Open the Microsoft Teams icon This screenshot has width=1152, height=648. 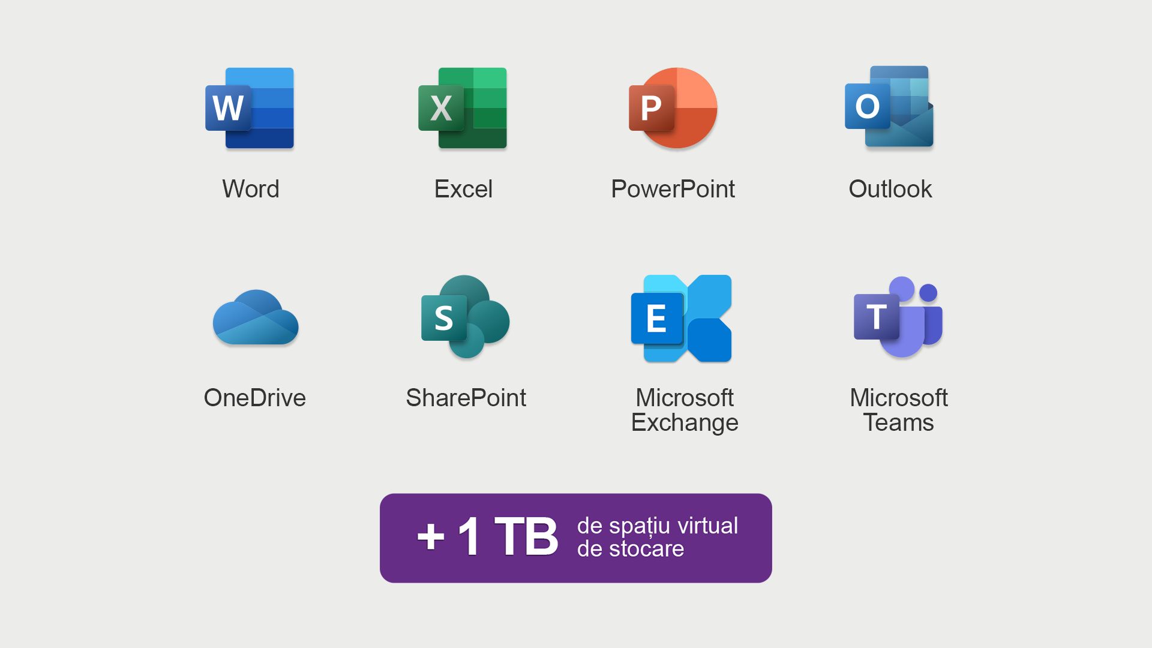(x=898, y=317)
